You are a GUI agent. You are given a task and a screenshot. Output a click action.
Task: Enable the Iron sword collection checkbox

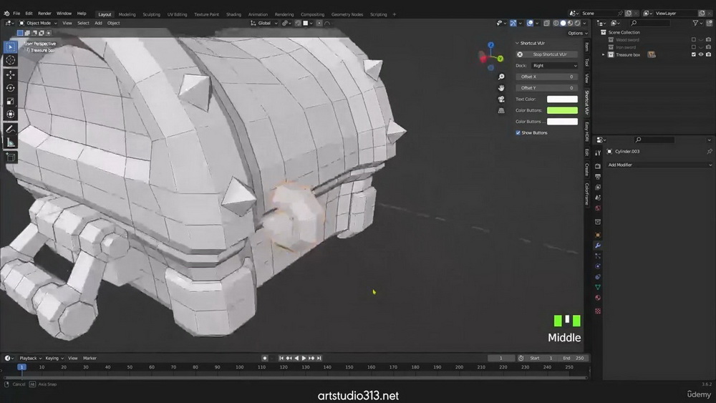694,47
